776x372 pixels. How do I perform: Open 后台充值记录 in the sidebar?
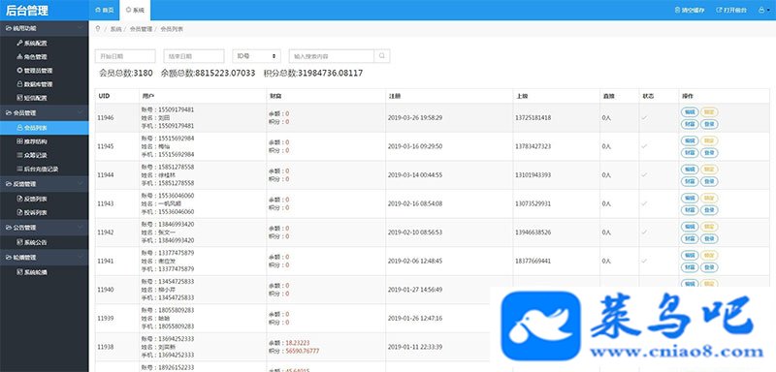37,169
